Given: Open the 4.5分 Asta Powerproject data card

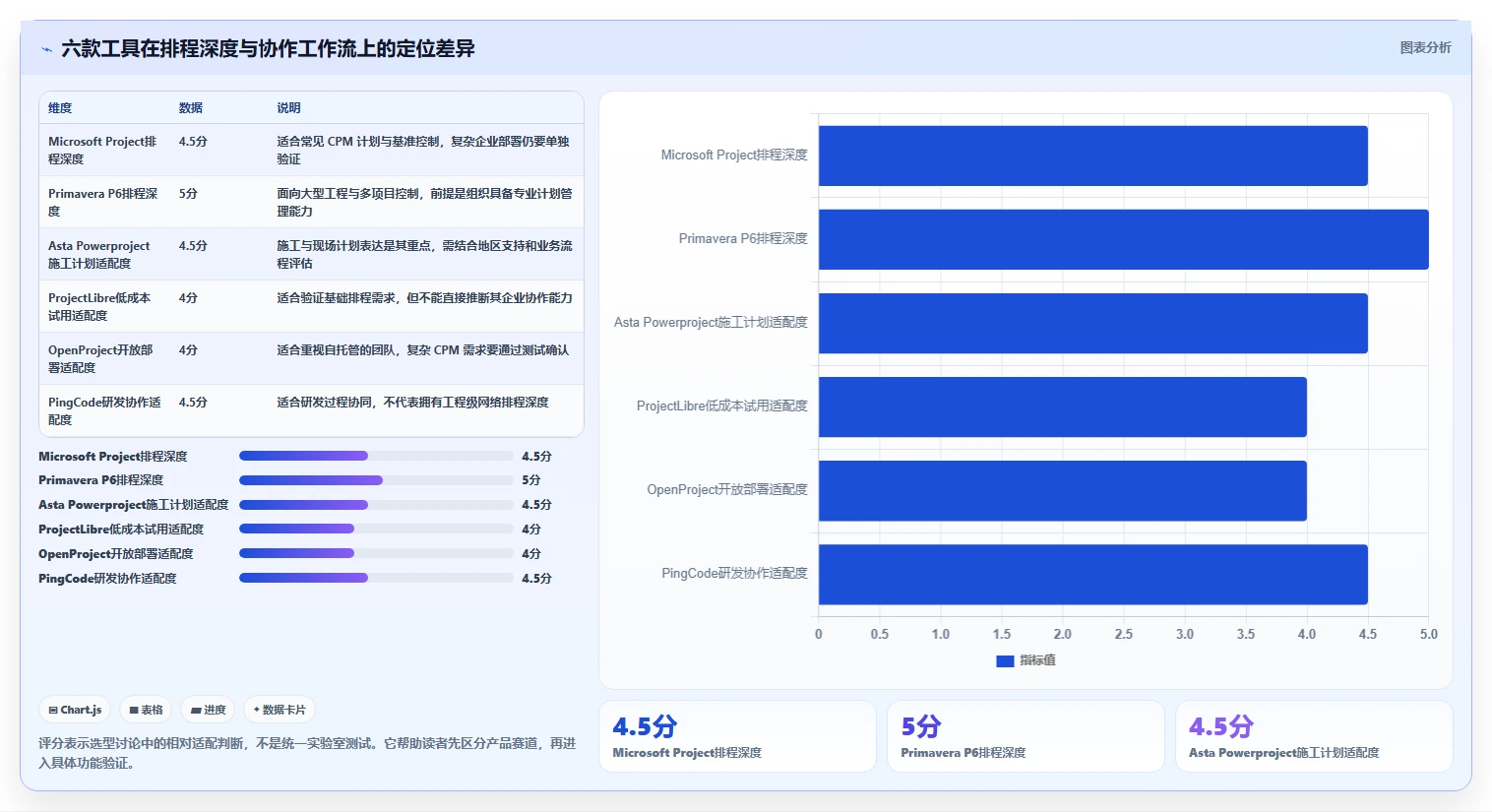Looking at the screenshot, I should 1314,736.
